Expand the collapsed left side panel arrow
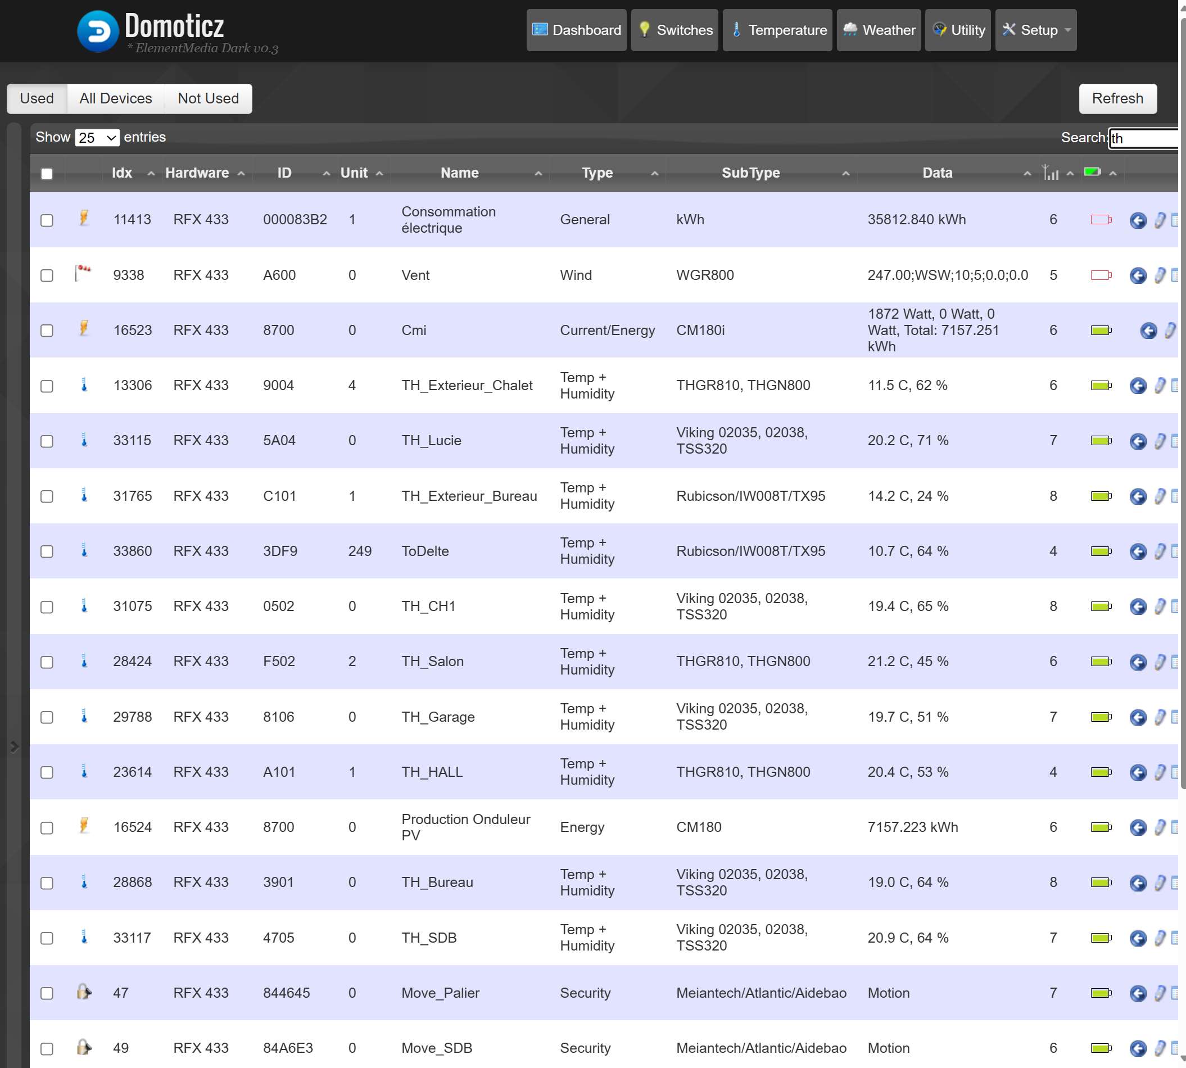The width and height of the screenshot is (1186, 1068). click(14, 747)
